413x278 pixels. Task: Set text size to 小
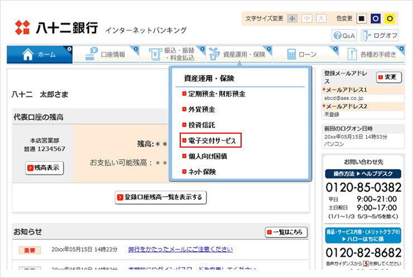point(292,18)
